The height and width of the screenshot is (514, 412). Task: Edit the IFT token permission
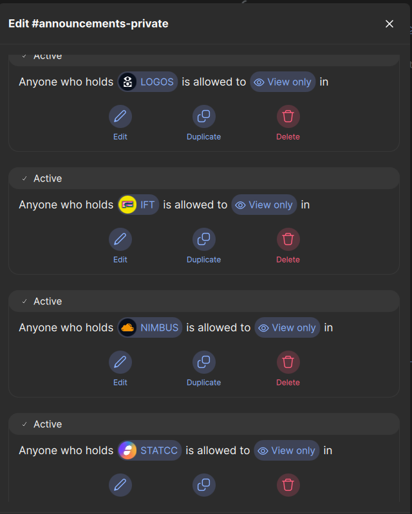point(120,240)
